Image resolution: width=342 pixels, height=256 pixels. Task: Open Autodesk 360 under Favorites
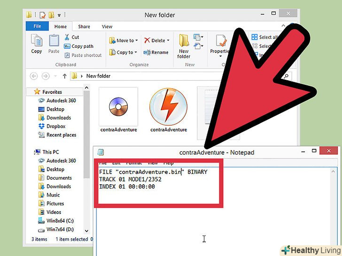[x=57, y=100]
